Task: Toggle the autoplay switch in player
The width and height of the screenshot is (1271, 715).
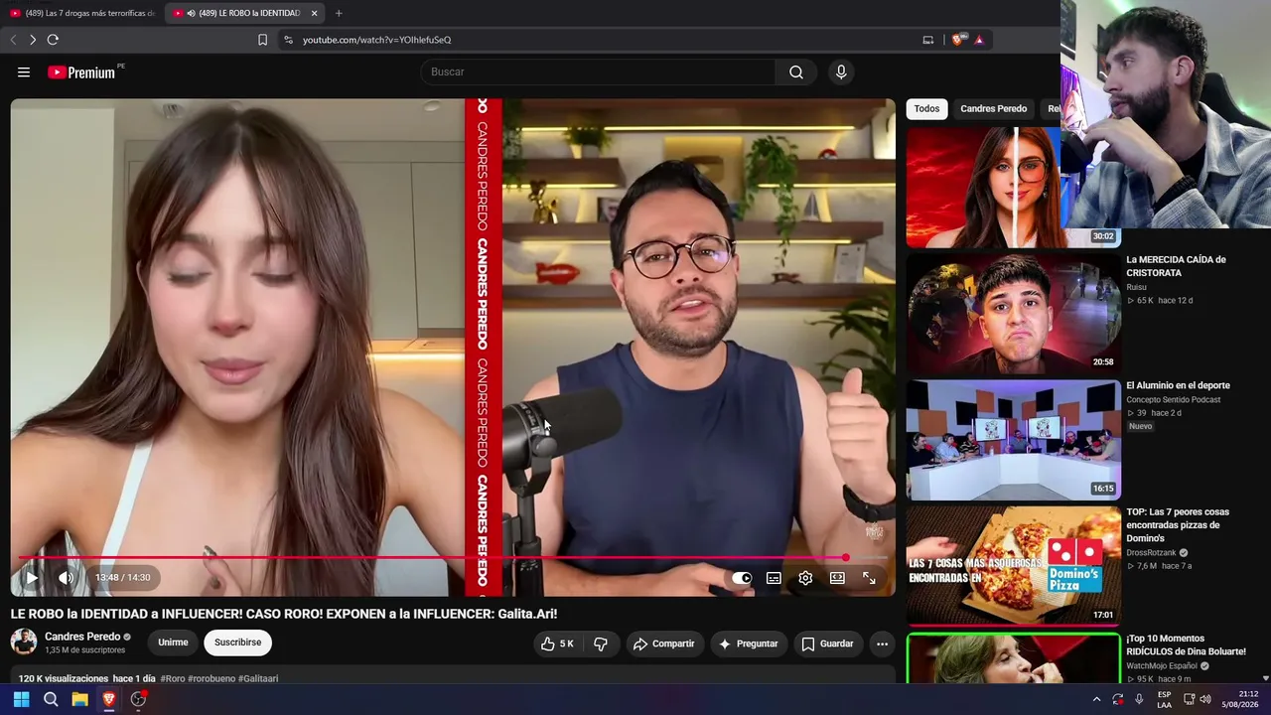Action: [742, 578]
